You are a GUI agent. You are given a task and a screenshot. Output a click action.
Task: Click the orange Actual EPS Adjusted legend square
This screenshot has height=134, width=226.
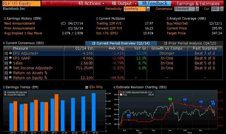click(6, 95)
